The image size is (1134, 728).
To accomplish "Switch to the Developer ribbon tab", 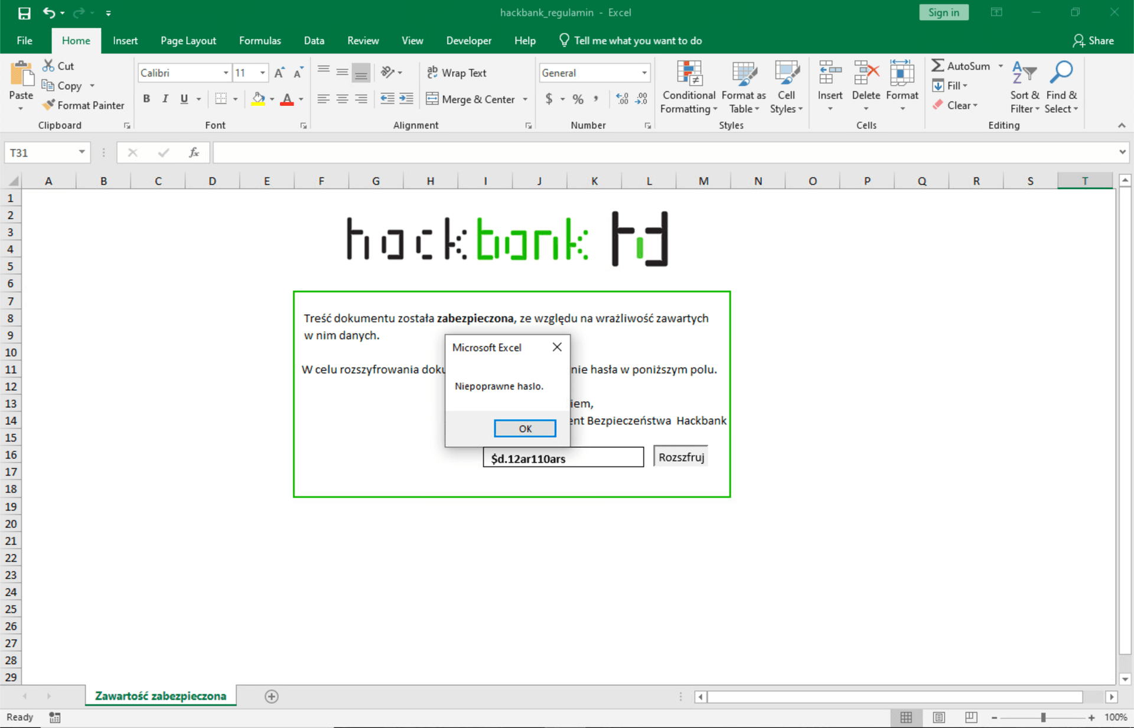I will point(468,41).
